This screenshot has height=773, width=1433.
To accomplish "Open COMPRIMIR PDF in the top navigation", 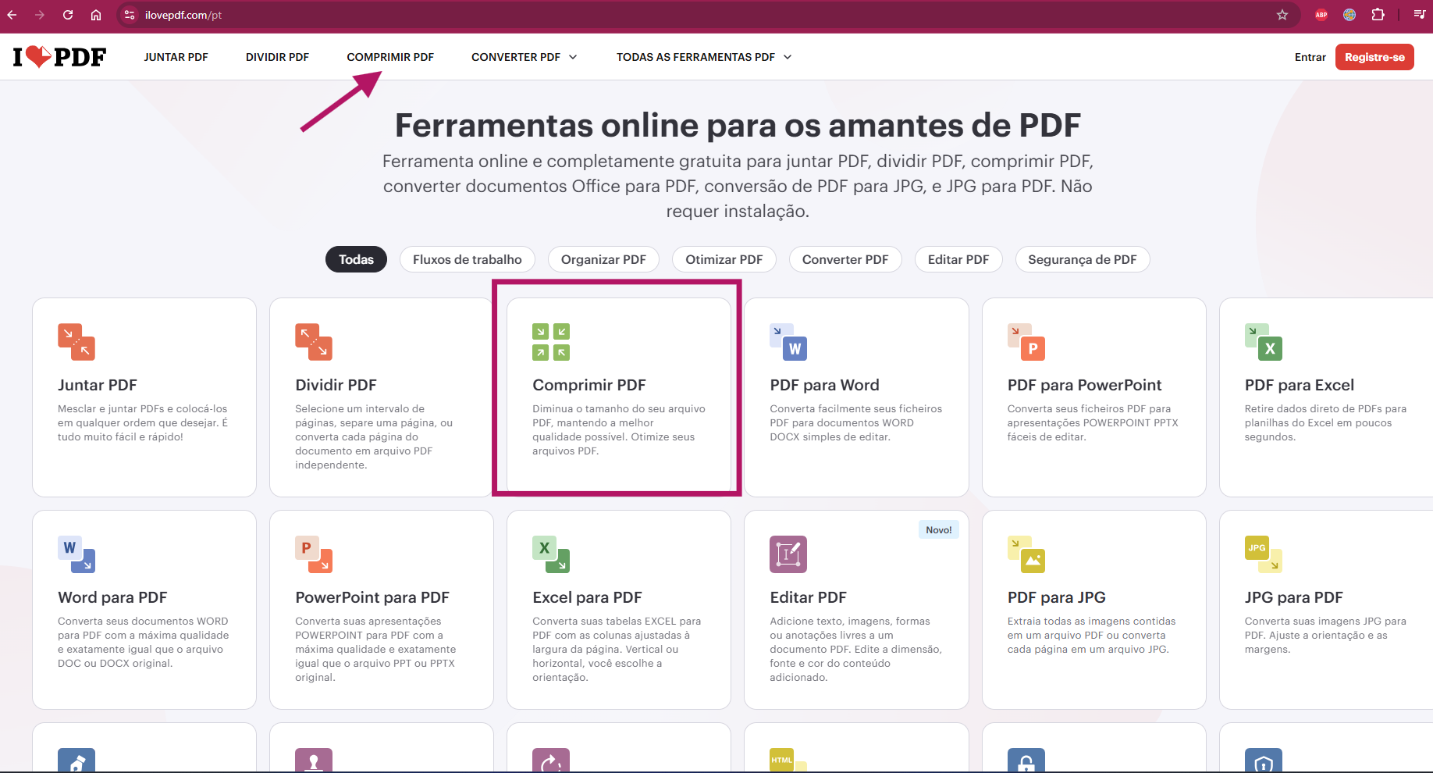I will [x=390, y=57].
